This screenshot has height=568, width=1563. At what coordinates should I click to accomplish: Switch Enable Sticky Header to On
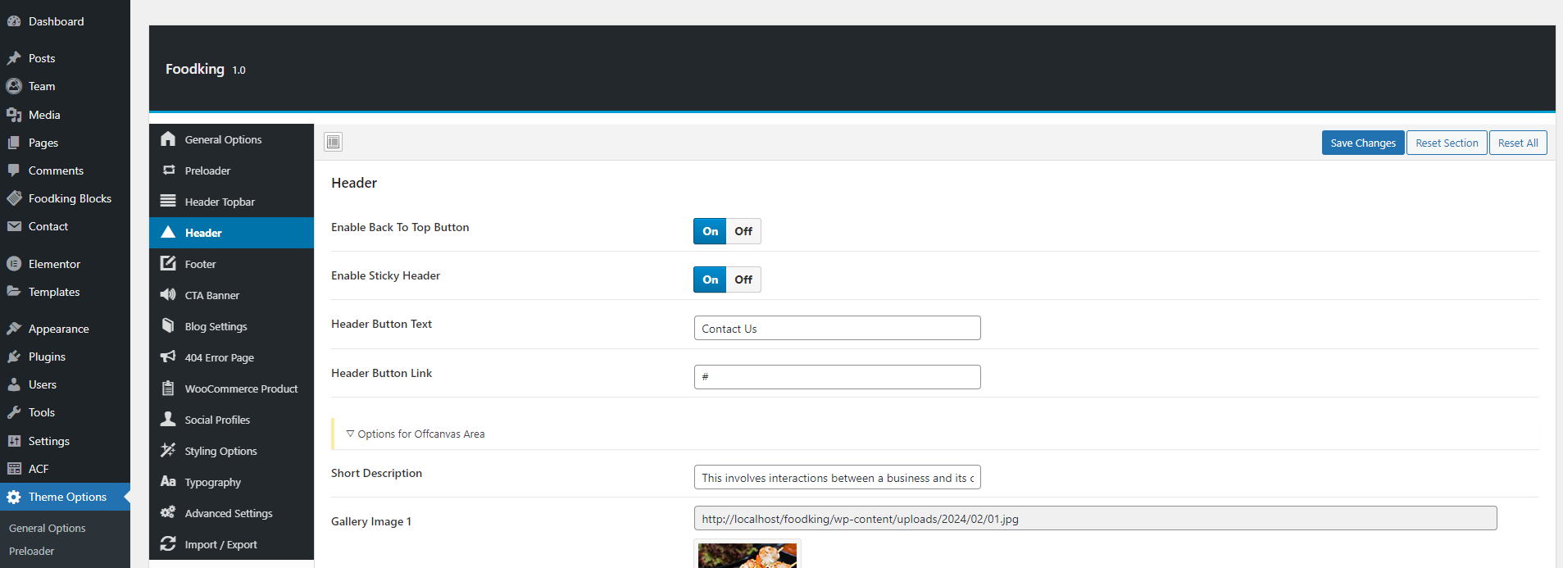pos(710,279)
